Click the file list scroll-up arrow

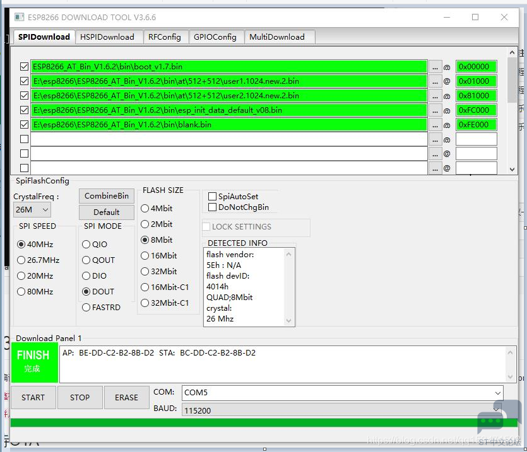[512, 52]
